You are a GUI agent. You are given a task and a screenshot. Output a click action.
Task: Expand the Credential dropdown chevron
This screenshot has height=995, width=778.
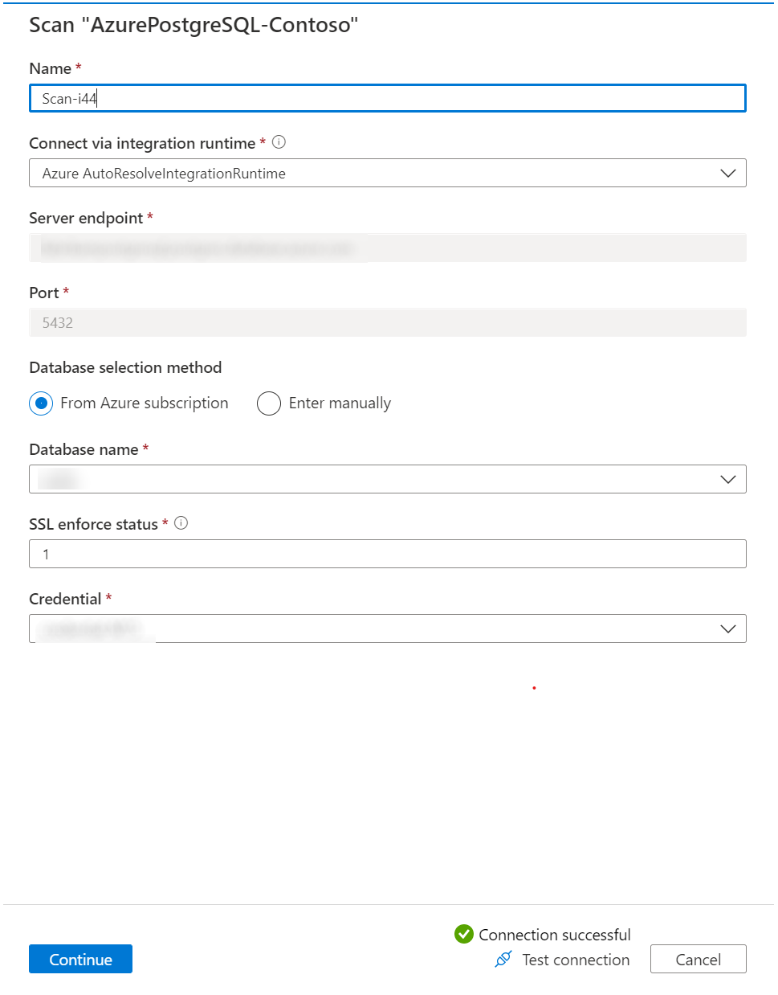coord(727,629)
